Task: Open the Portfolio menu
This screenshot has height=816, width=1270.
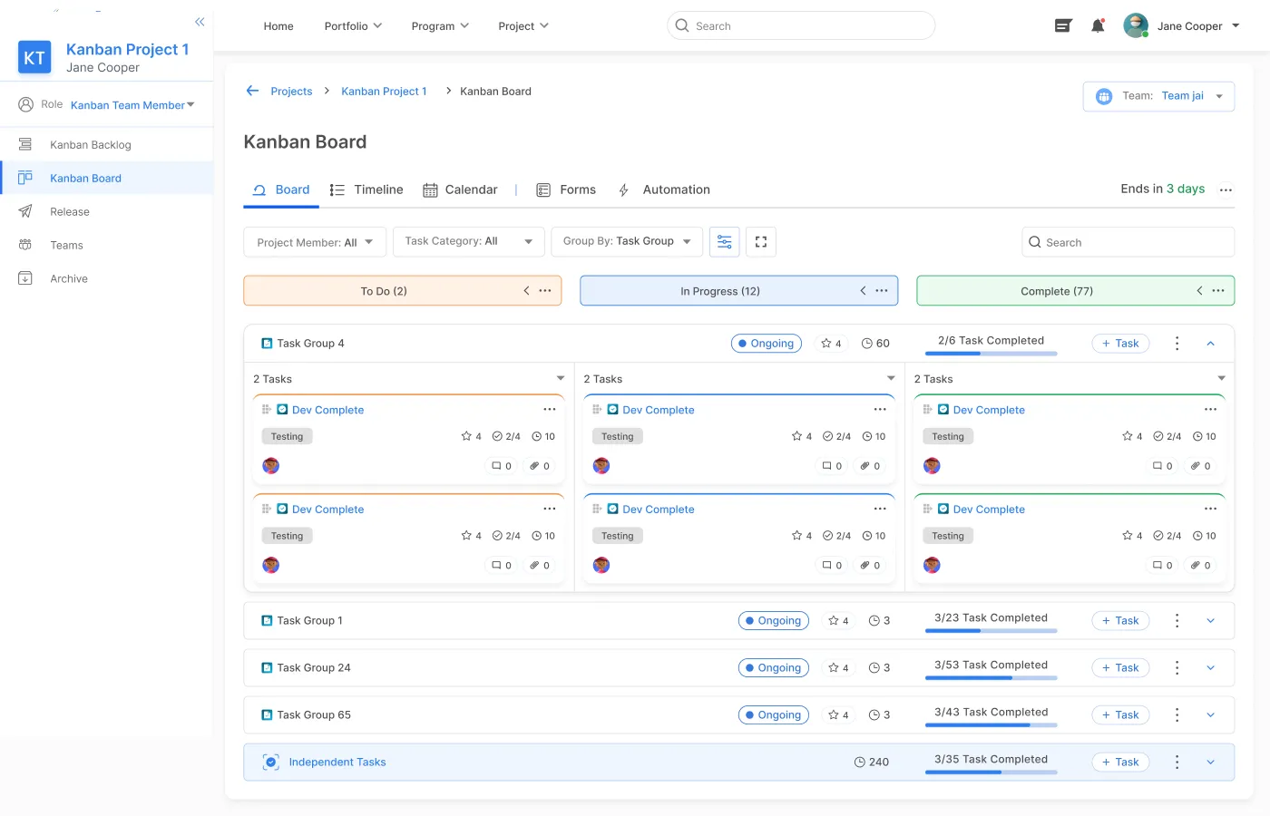Action: [x=353, y=26]
